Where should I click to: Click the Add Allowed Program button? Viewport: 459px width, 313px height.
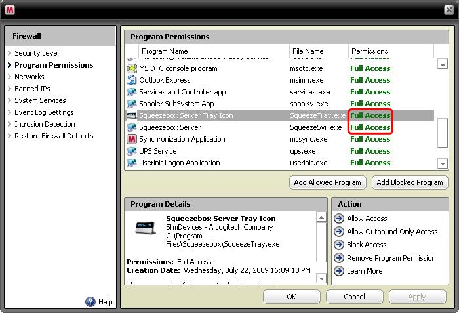pyautogui.click(x=328, y=182)
